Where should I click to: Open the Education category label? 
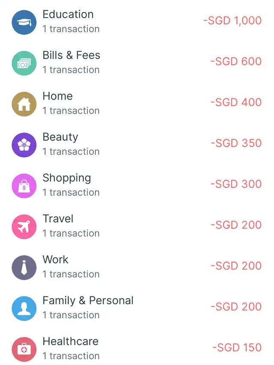(x=68, y=14)
